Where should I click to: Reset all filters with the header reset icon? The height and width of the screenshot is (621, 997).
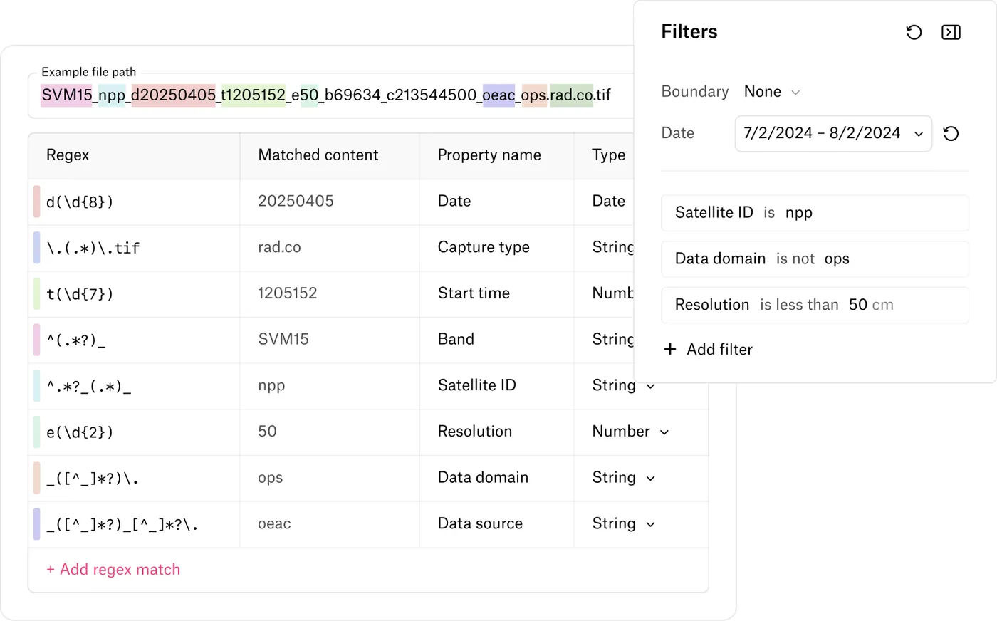pyautogui.click(x=914, y=32)
